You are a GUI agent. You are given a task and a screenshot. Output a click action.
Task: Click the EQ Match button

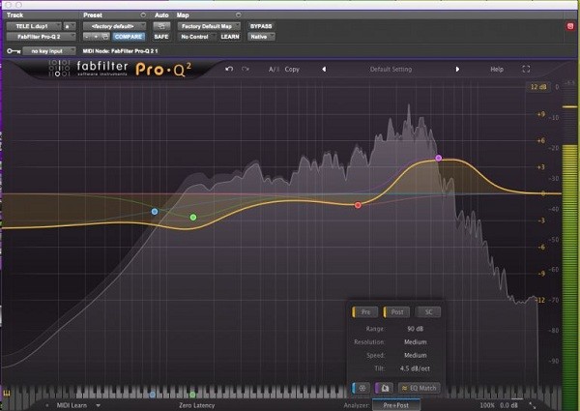pos(419,387)
